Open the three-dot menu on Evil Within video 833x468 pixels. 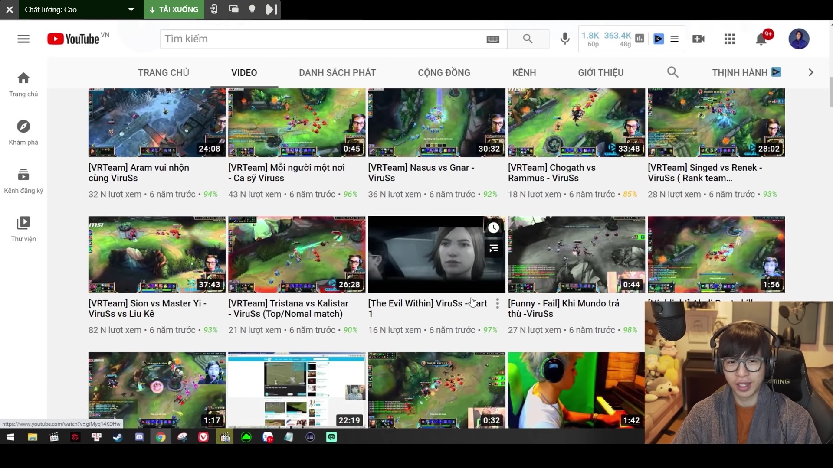[x=497, y=304]
